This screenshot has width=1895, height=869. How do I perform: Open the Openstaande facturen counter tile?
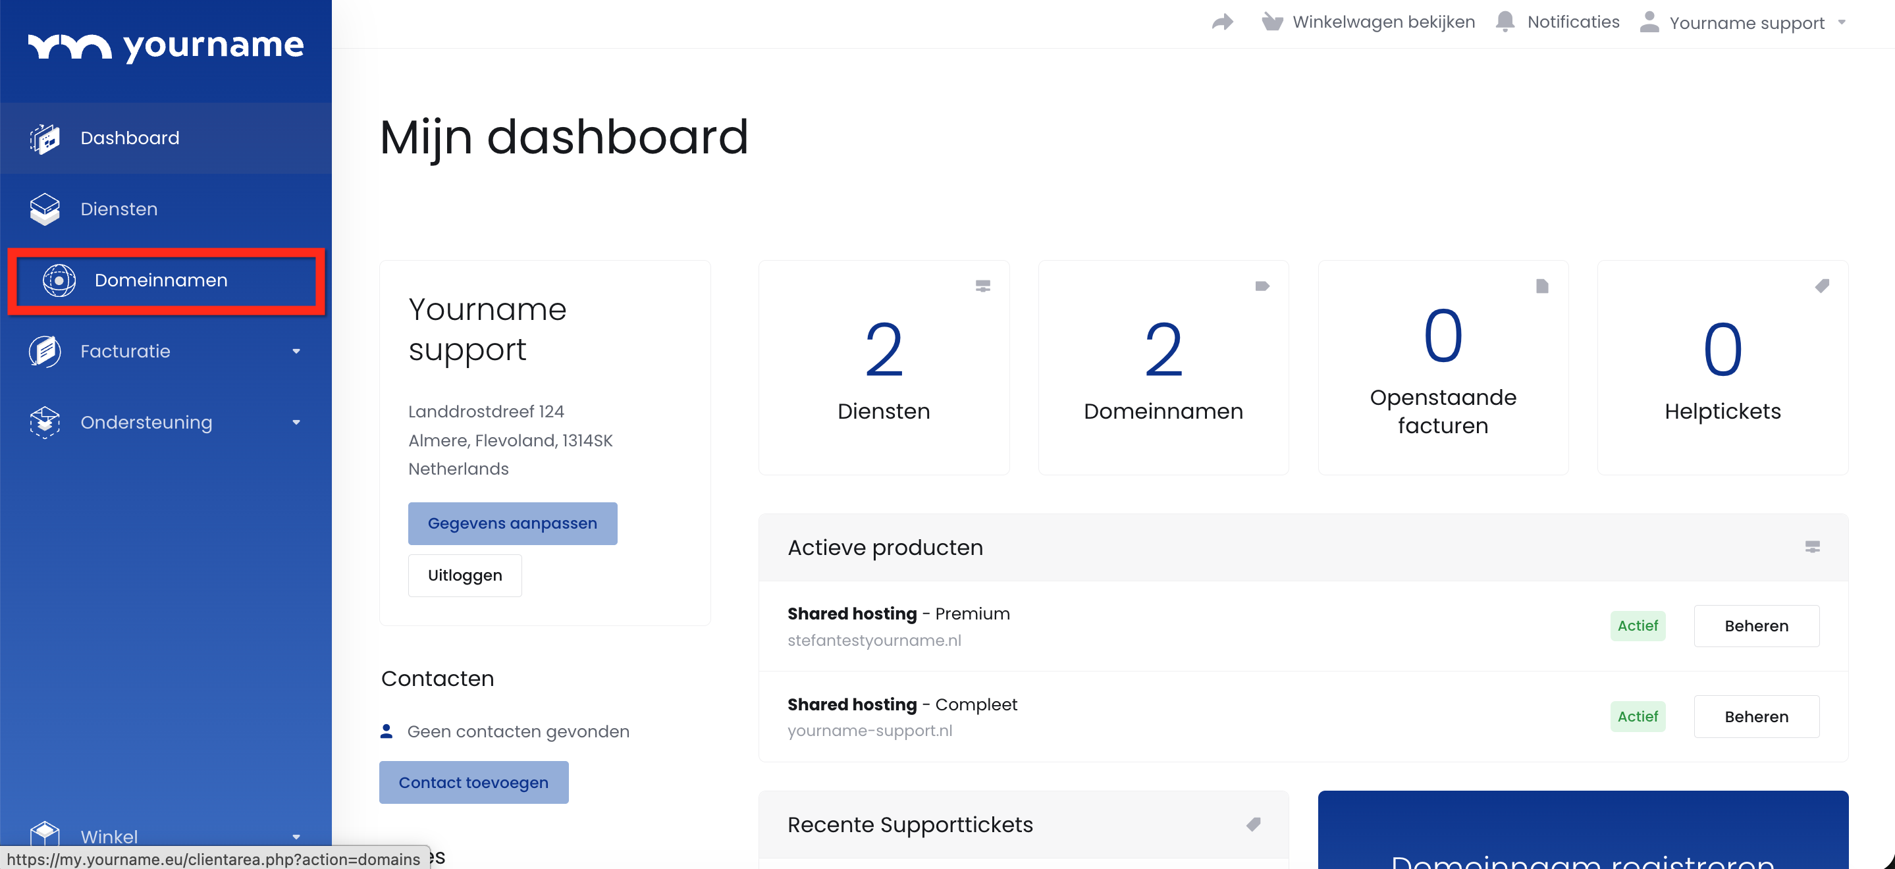point(1442,368)
